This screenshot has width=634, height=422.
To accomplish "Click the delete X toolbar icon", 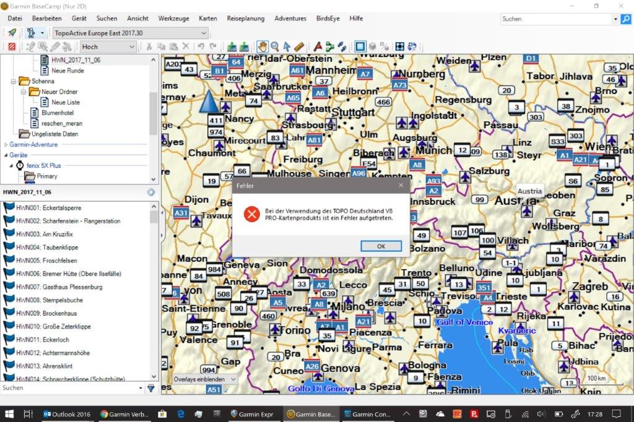I will [x=186, y=46].
